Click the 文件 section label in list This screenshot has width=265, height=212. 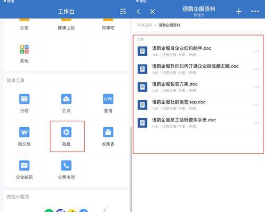click(x=140, y=39)
